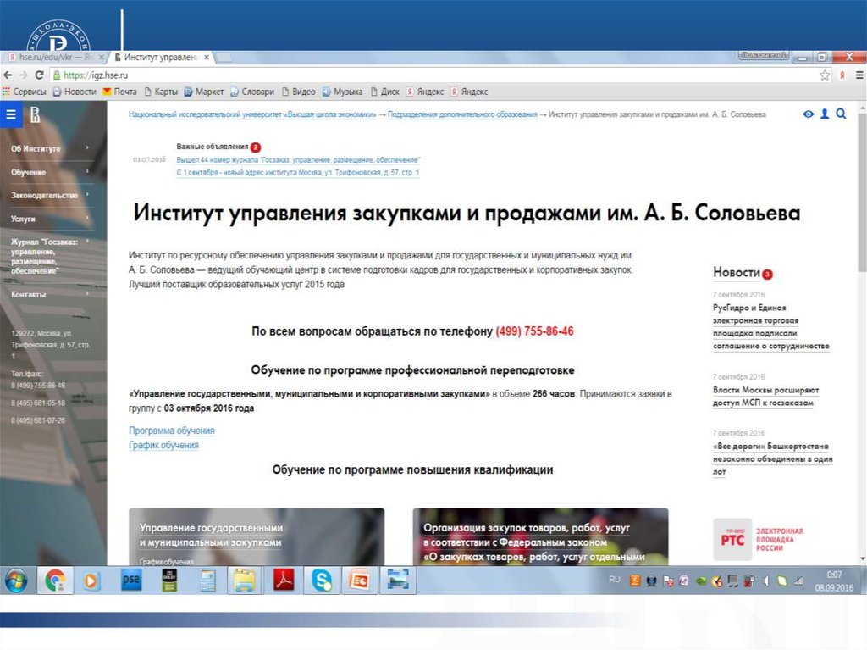The width and height of the screenshot is (867, 650).
Task: Open Skype from the taskbar
Action: pos(322,581)
